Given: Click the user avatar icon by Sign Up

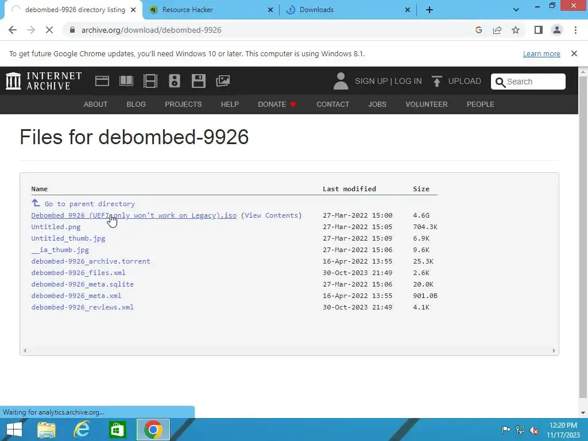Looking at the screenshot, I should pyautogui.click(x=341, y=81).
